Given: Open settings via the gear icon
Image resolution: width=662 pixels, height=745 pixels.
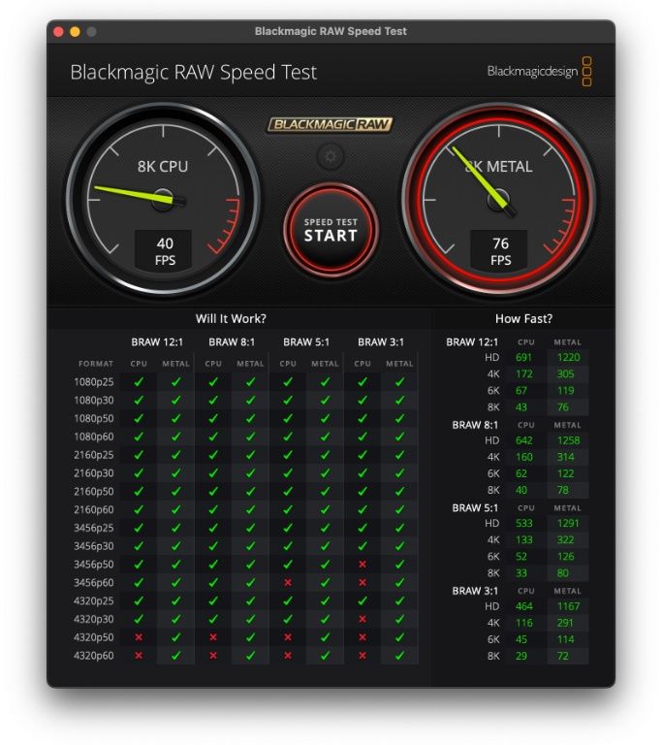Looking at the screenshot, I should 331,156.
